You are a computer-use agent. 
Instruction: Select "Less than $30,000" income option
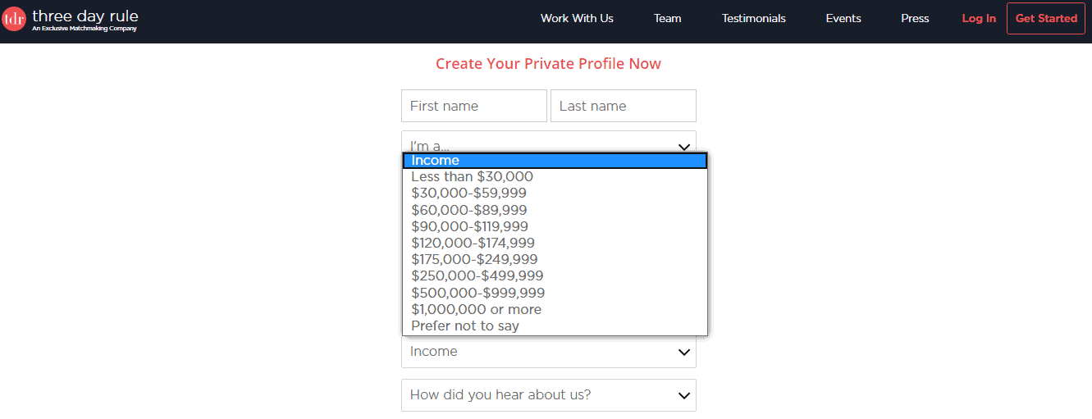pyautogui.click(x=555, y=177)
